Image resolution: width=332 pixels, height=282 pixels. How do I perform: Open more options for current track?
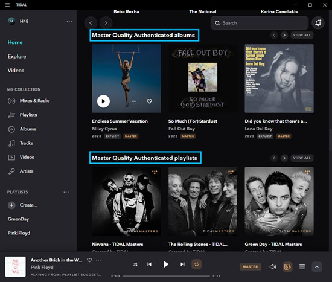[98, 260]
